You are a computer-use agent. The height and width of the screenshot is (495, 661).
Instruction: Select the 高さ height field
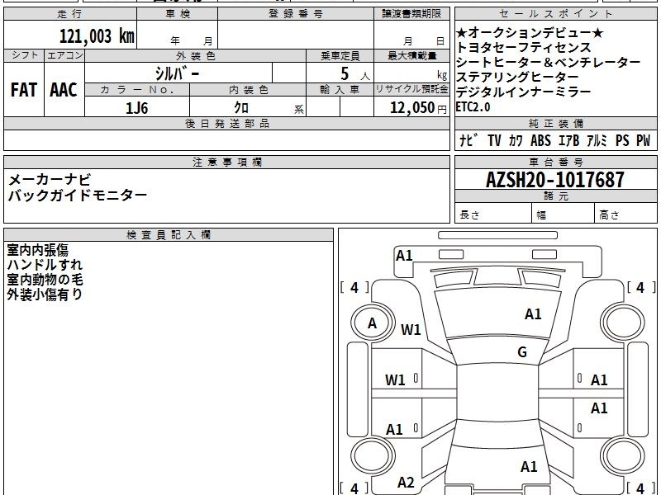tap(625, 214)
